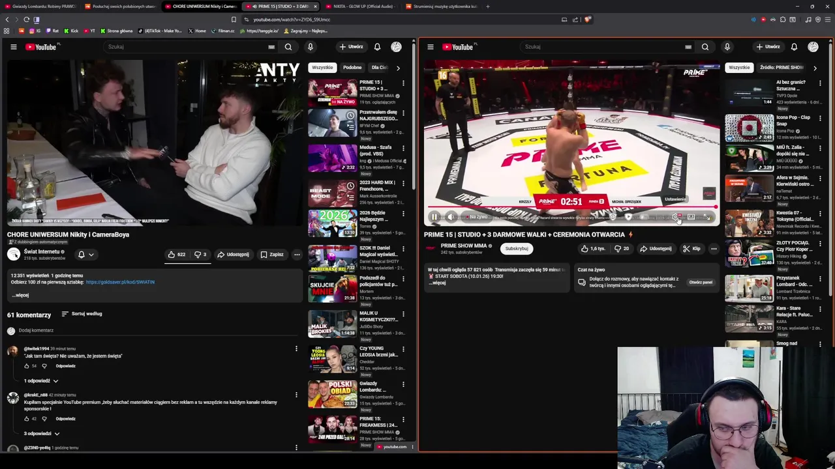Open Świat Internetu notification bell dropdown
Image resolution: width=835 pixels, height=469 pixels.
point(85,255)
